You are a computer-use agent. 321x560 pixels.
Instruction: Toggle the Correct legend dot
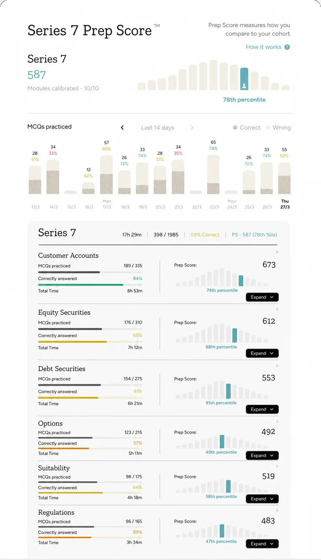click(x=235, y=128)
